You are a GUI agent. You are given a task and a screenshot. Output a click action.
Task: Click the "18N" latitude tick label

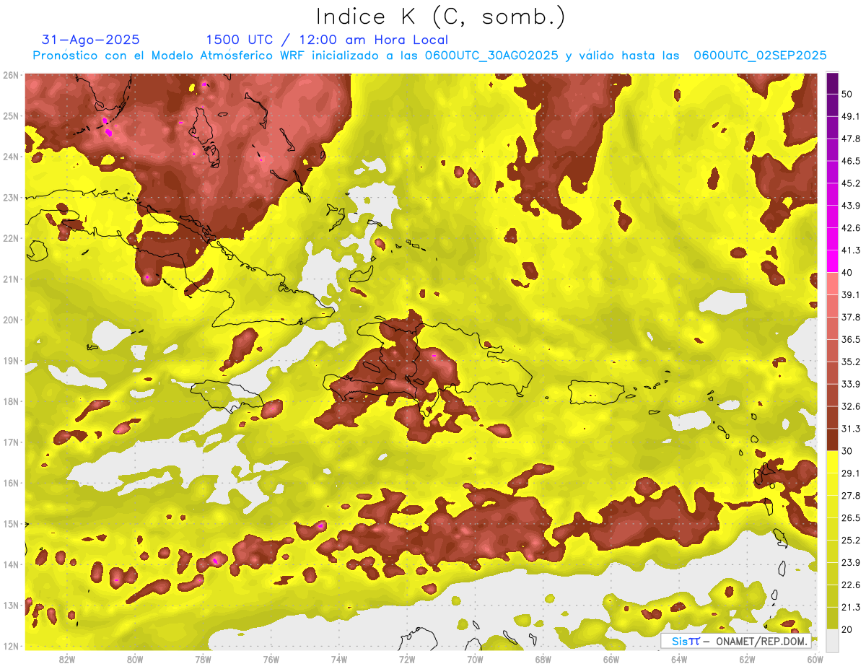(10, 401)
